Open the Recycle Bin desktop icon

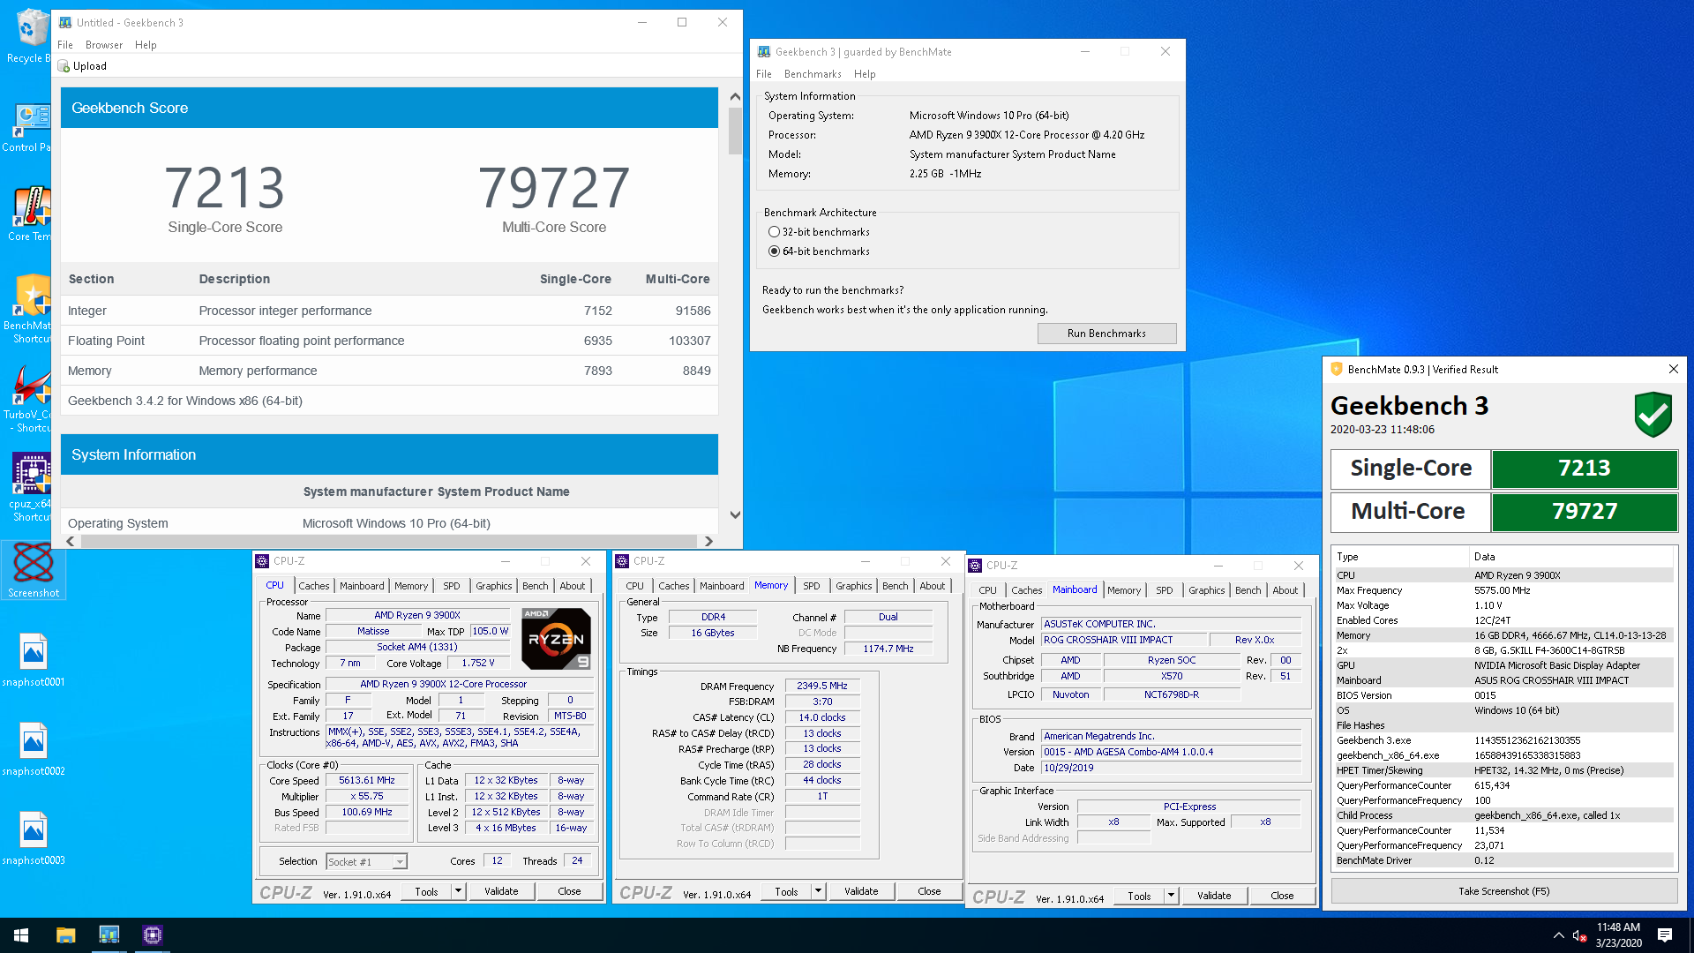pos(33,35)
